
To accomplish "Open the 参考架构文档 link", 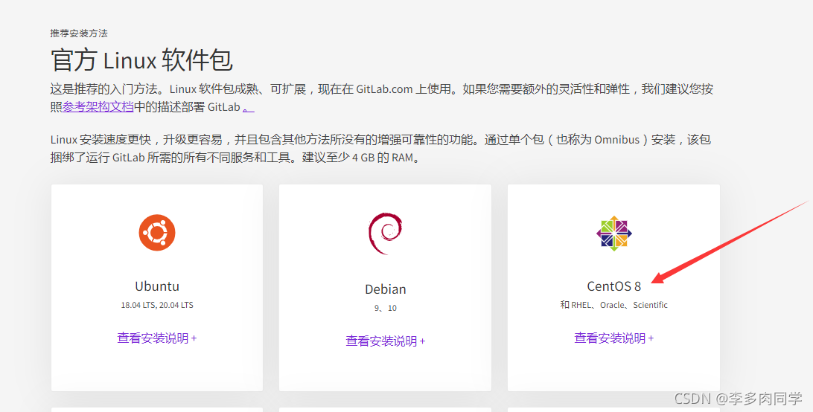I will coord(98,107).
